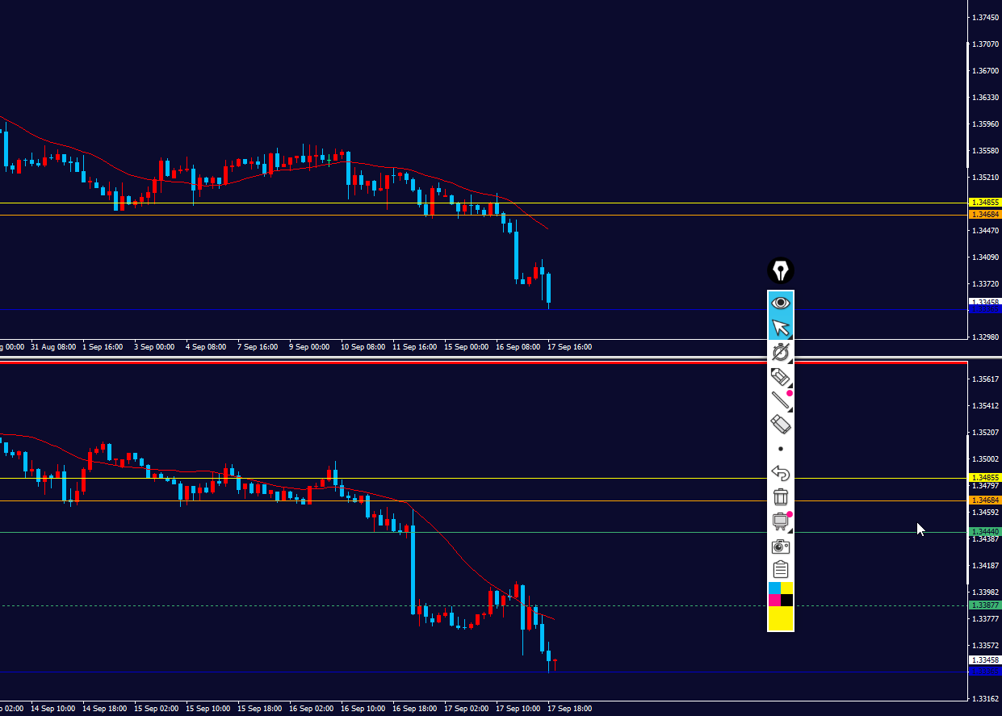Toggle ink visibility with the eye icon

pos(781,304)
